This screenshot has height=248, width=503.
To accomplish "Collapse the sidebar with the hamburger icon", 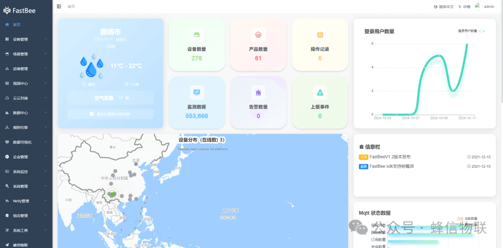I will (x=59, y=6).
